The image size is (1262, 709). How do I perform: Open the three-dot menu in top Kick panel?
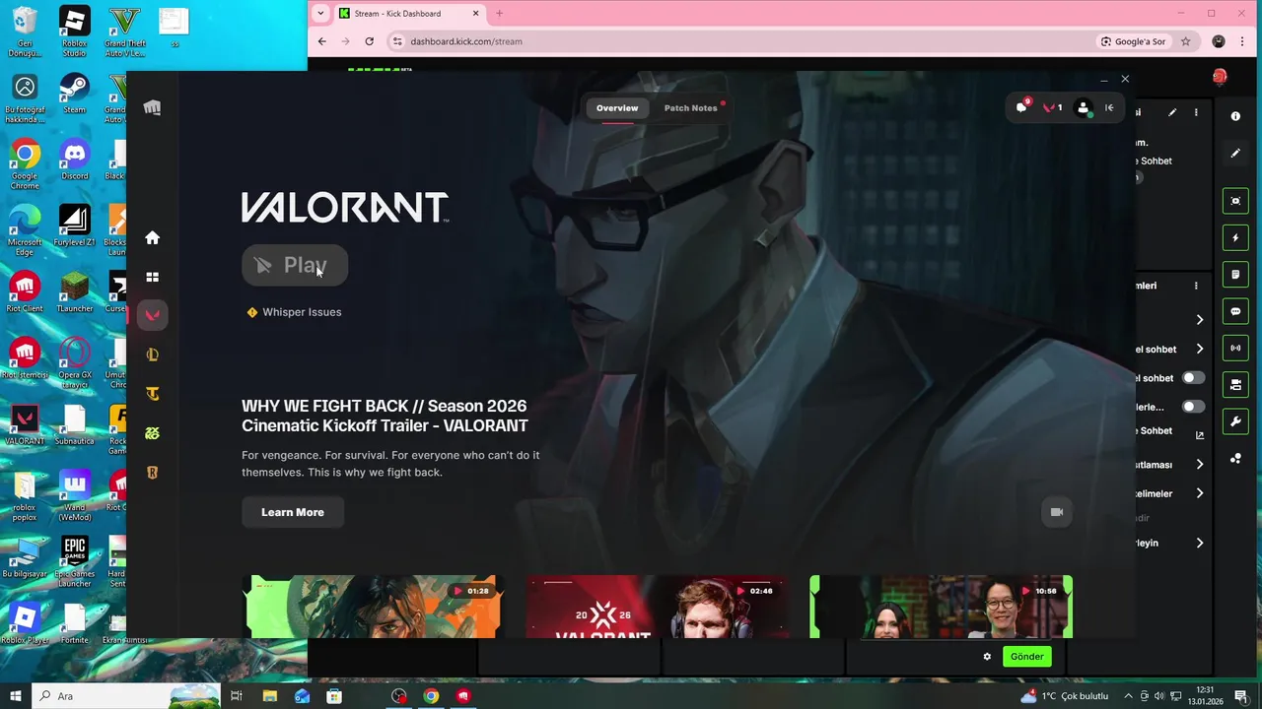[1196, 112]
